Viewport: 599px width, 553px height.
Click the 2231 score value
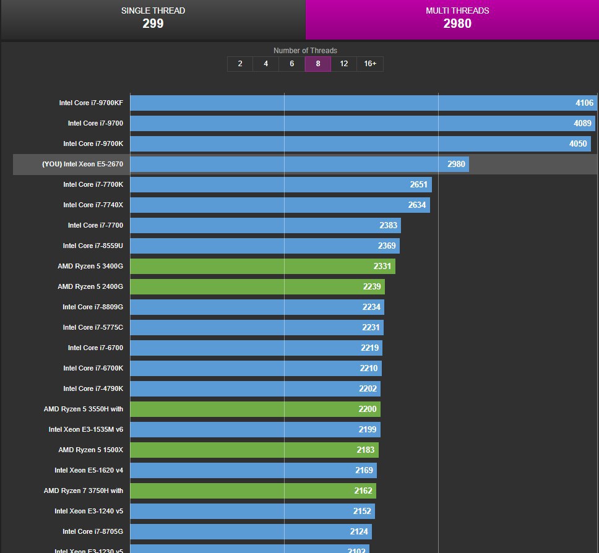[x=371, y=328]
